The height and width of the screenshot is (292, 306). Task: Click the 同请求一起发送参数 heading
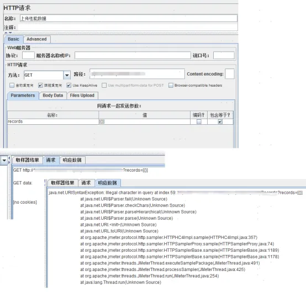tap(119, 106)
